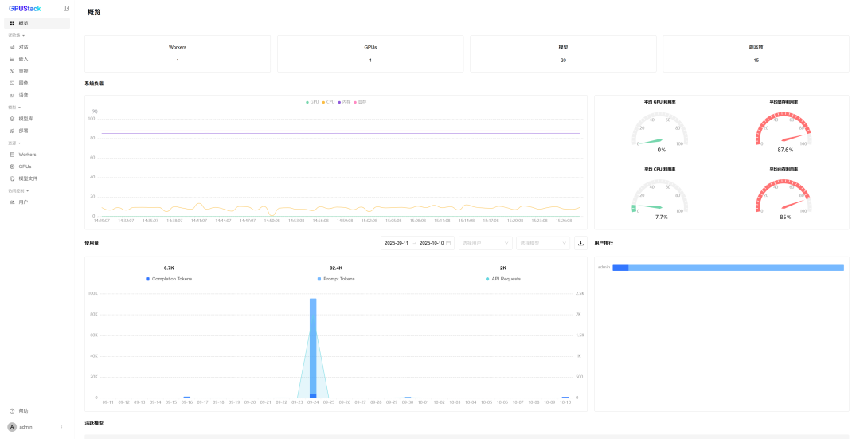Open the 模型库 model catalog
Screen dimensions: 860x439
[25, 119]
